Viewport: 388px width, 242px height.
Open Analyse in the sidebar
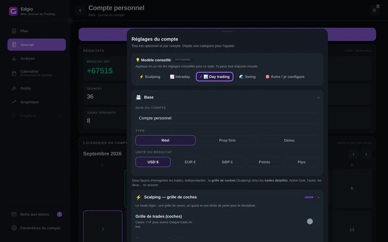pos(37,58)
